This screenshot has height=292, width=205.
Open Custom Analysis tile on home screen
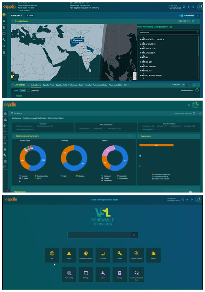pyautogui.click(x=137, y=255)
